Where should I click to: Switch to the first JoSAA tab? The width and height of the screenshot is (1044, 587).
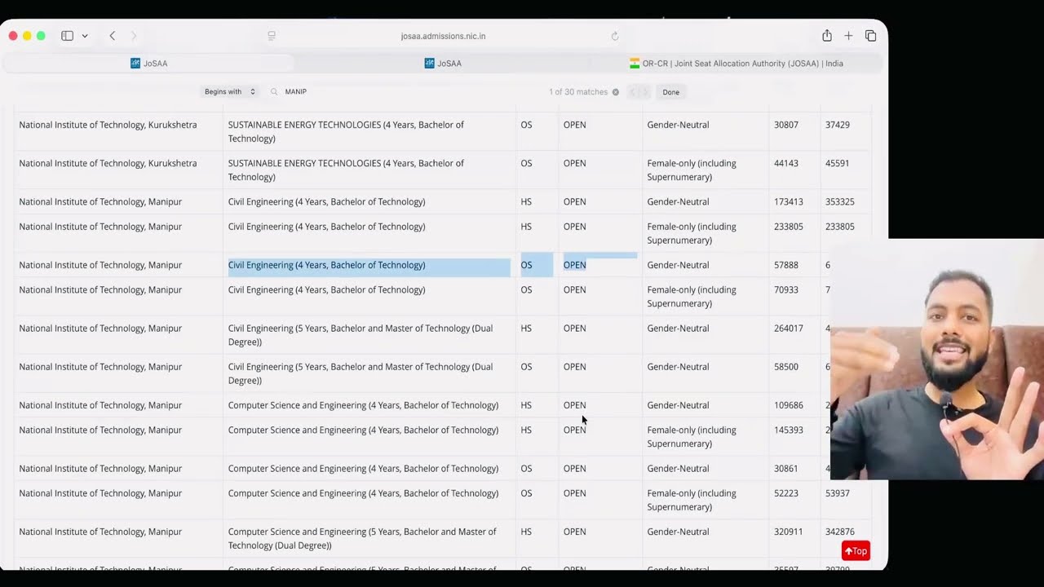(148, 63)
